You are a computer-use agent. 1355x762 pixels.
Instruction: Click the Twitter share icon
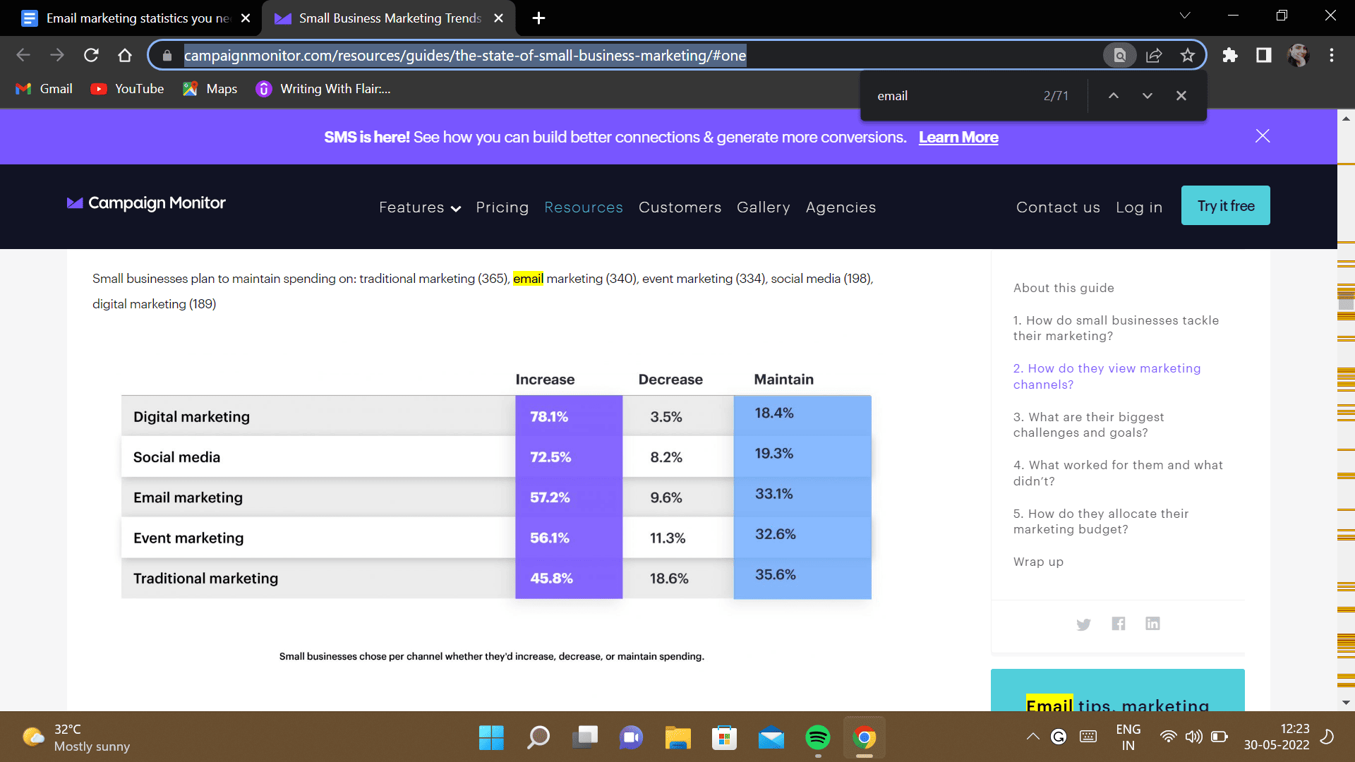1083,624
